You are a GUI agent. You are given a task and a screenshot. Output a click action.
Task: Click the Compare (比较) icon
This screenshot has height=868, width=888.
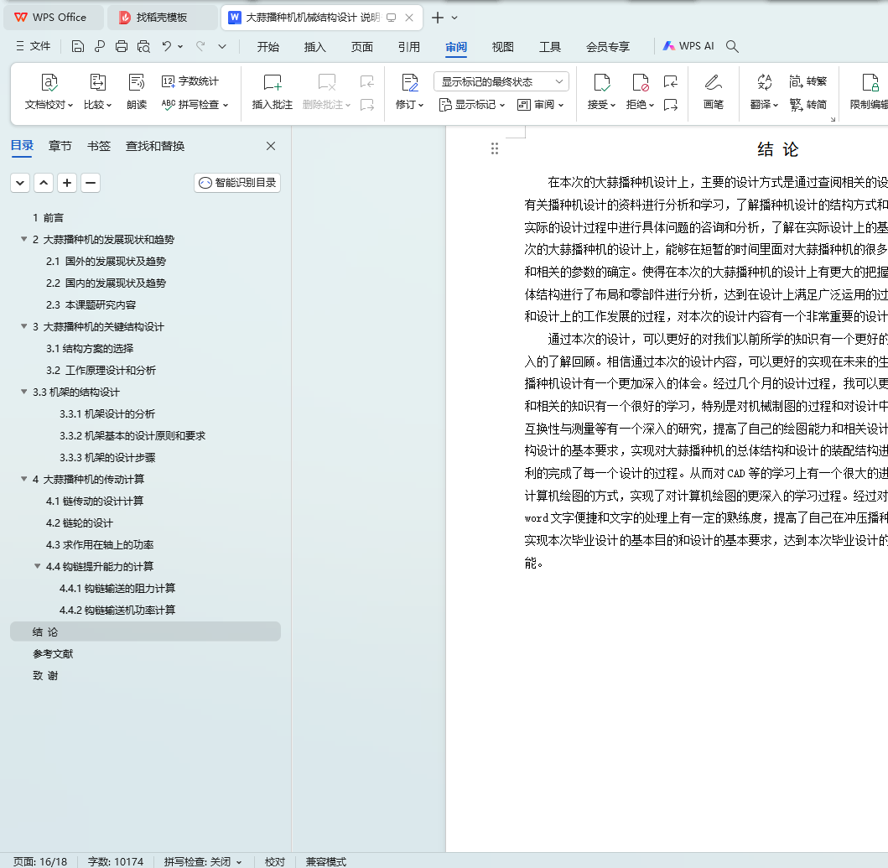[x=97, y=91]
